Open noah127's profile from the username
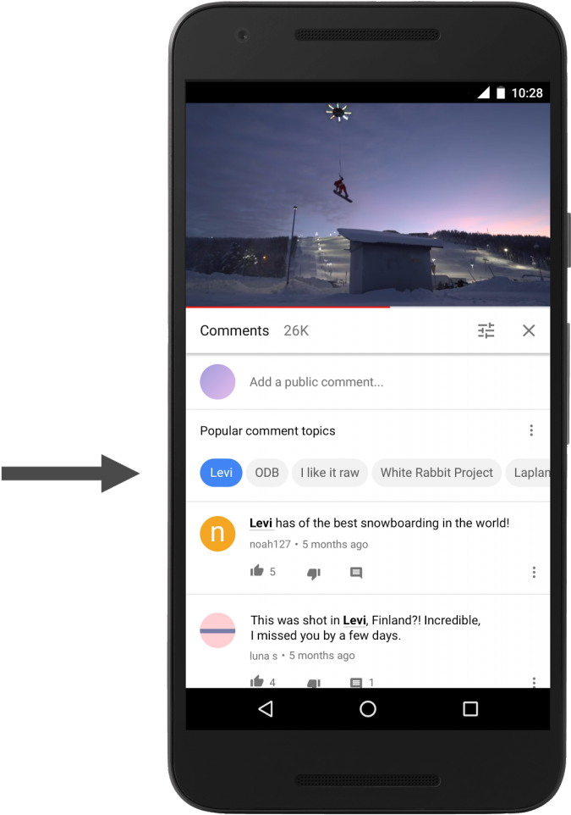 pyautogui.click(x=270, y=544)
